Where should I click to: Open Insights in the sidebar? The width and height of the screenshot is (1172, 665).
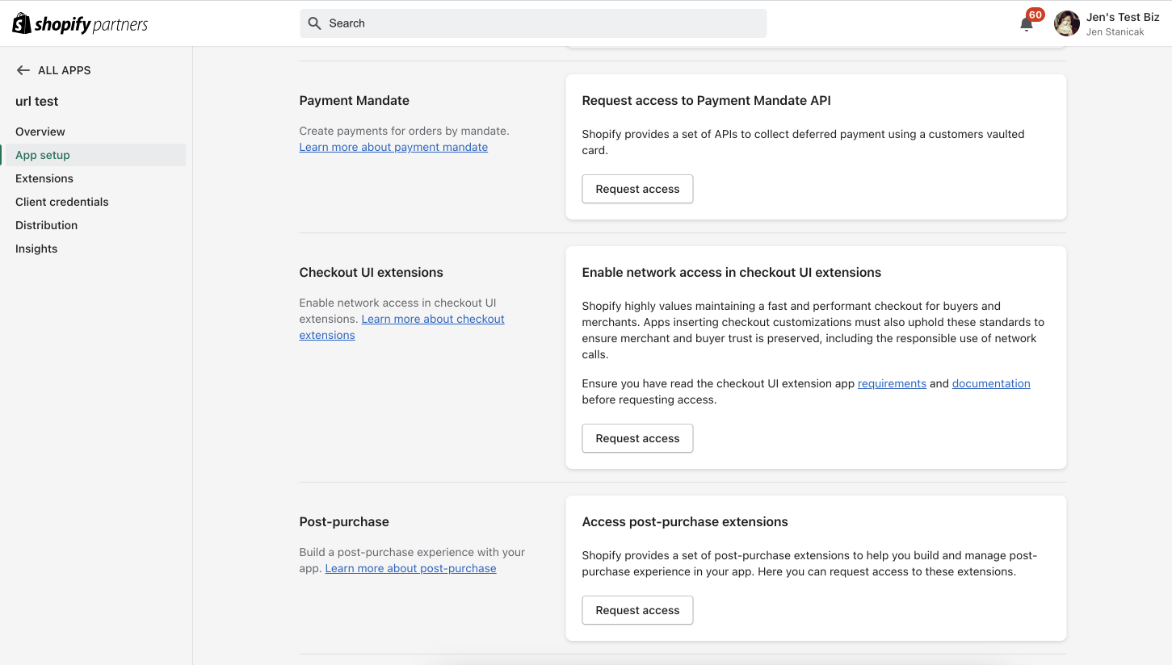click(x=36, y=249)
